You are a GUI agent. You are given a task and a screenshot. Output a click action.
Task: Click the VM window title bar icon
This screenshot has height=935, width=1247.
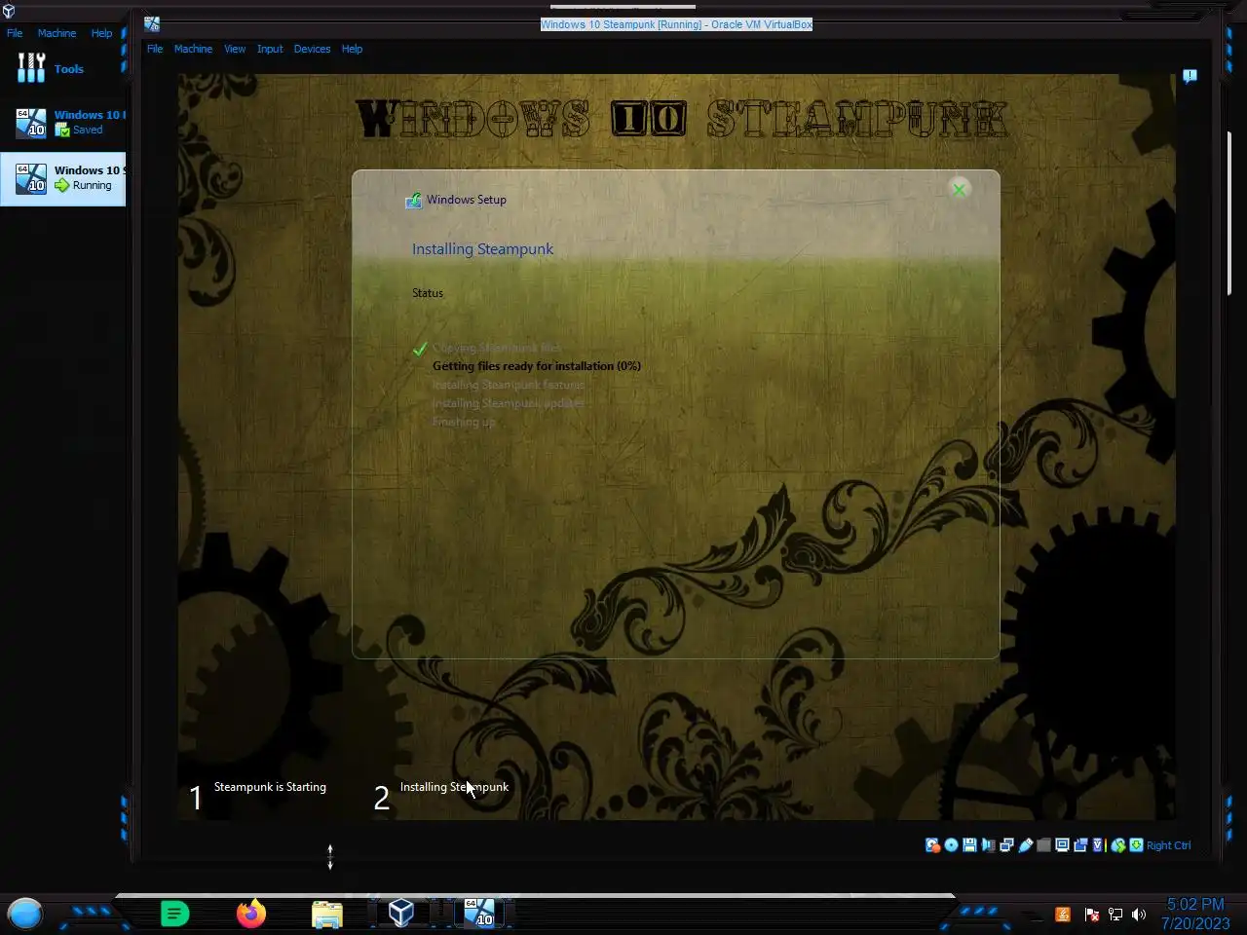152,24
